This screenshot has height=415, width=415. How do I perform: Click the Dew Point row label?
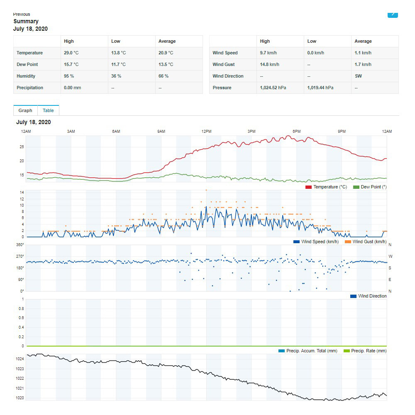27,65
